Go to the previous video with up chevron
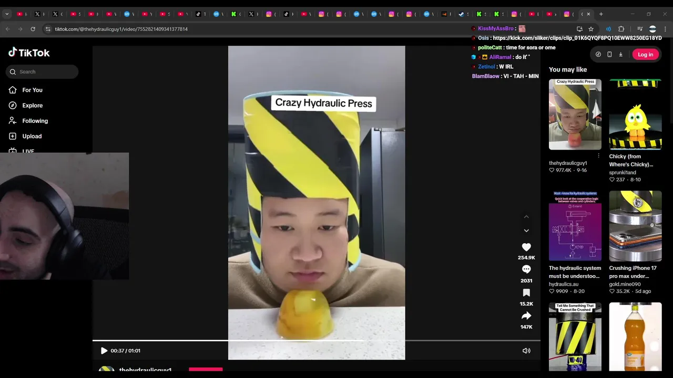This screenshot has width=673, height=378. [x=526, y=216]
